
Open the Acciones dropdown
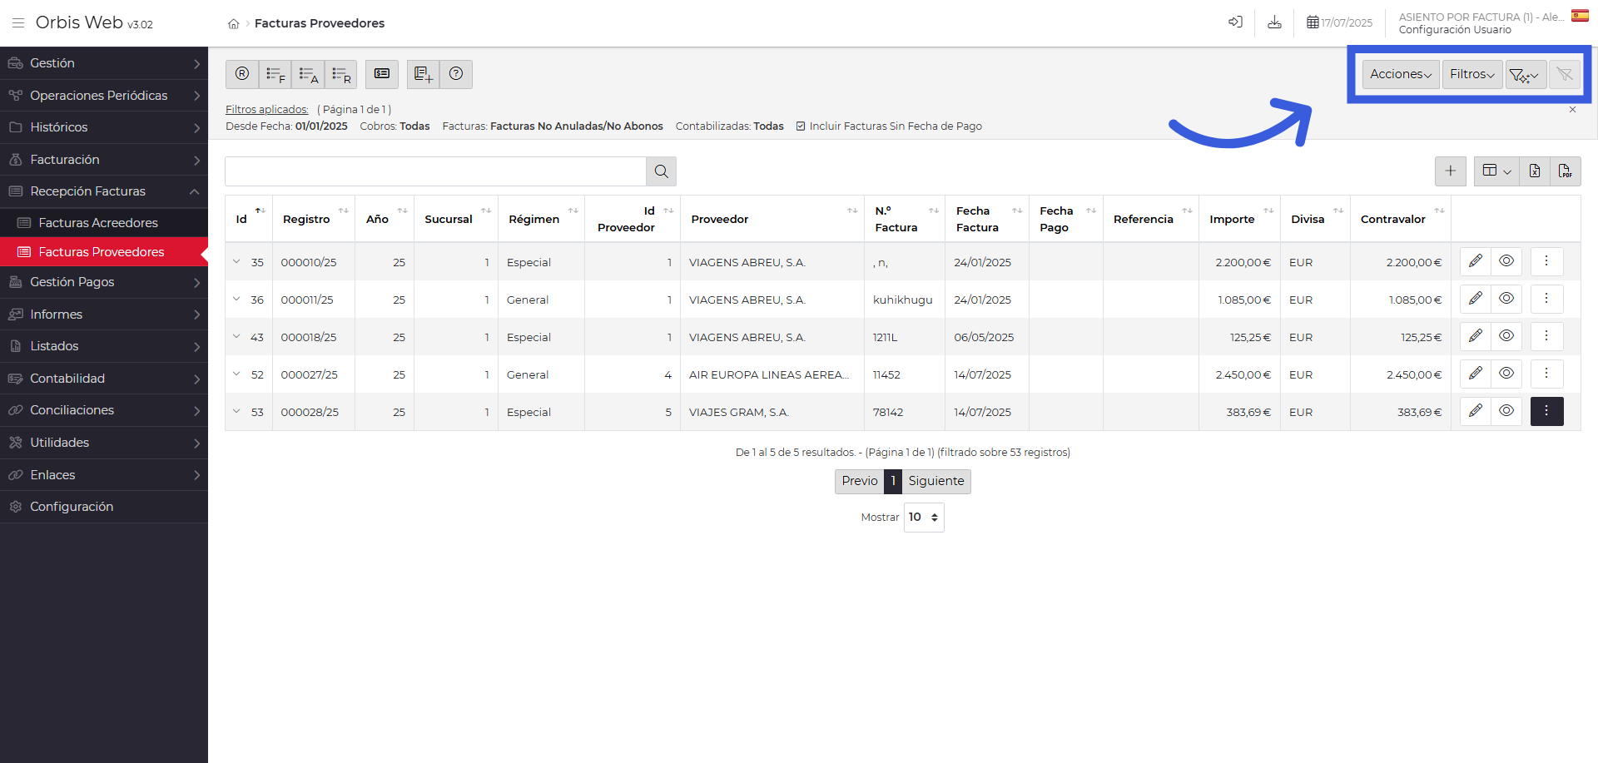(x=1400, y=74)
